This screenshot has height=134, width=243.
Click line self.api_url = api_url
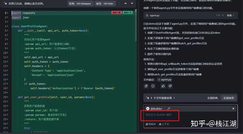click(x=42, y=57)
